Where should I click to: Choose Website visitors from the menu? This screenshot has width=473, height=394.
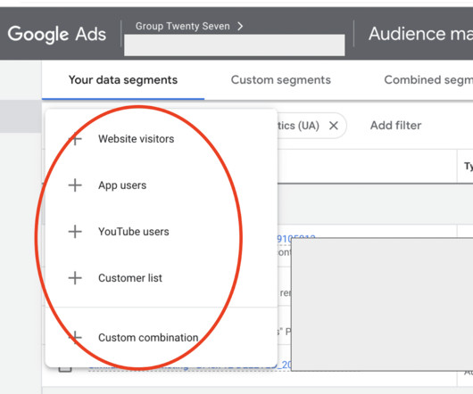pos(161,139)
